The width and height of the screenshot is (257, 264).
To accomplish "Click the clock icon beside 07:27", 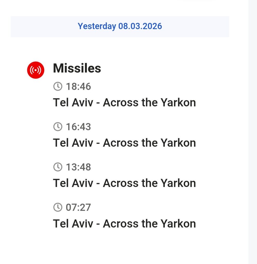I will (x=58, y=207).
